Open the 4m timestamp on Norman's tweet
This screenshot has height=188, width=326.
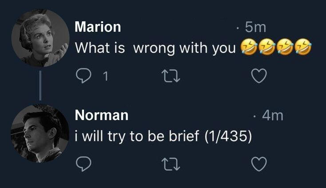(x=273, y=116)
